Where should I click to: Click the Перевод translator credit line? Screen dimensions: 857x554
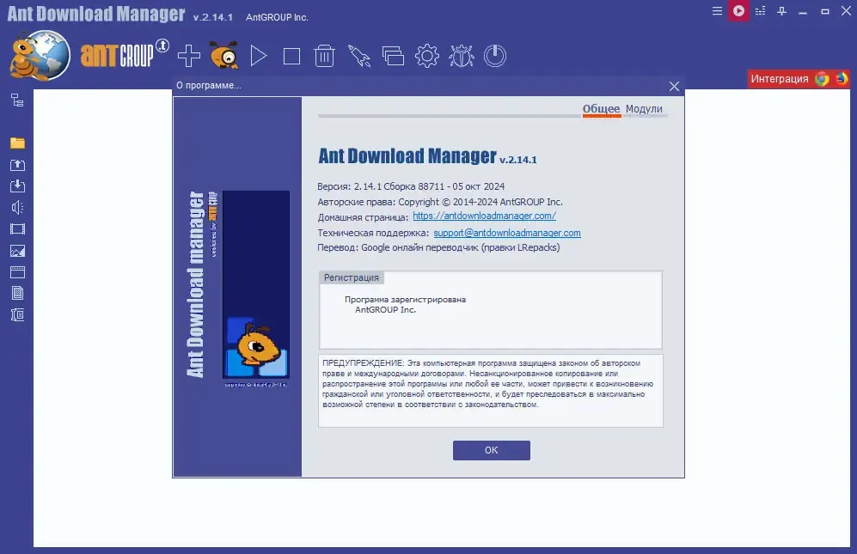coord(438,247)
